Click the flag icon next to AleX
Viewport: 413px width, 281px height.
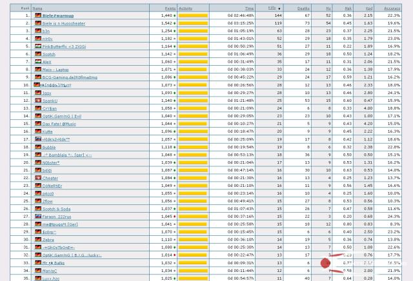[37, 62]
